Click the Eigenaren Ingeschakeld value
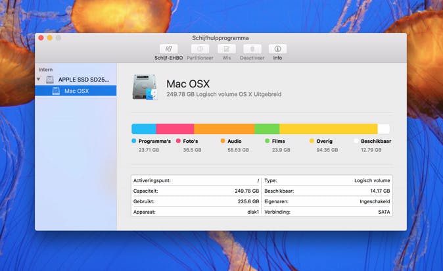This screenshot has width=443, height=271. 375,201
